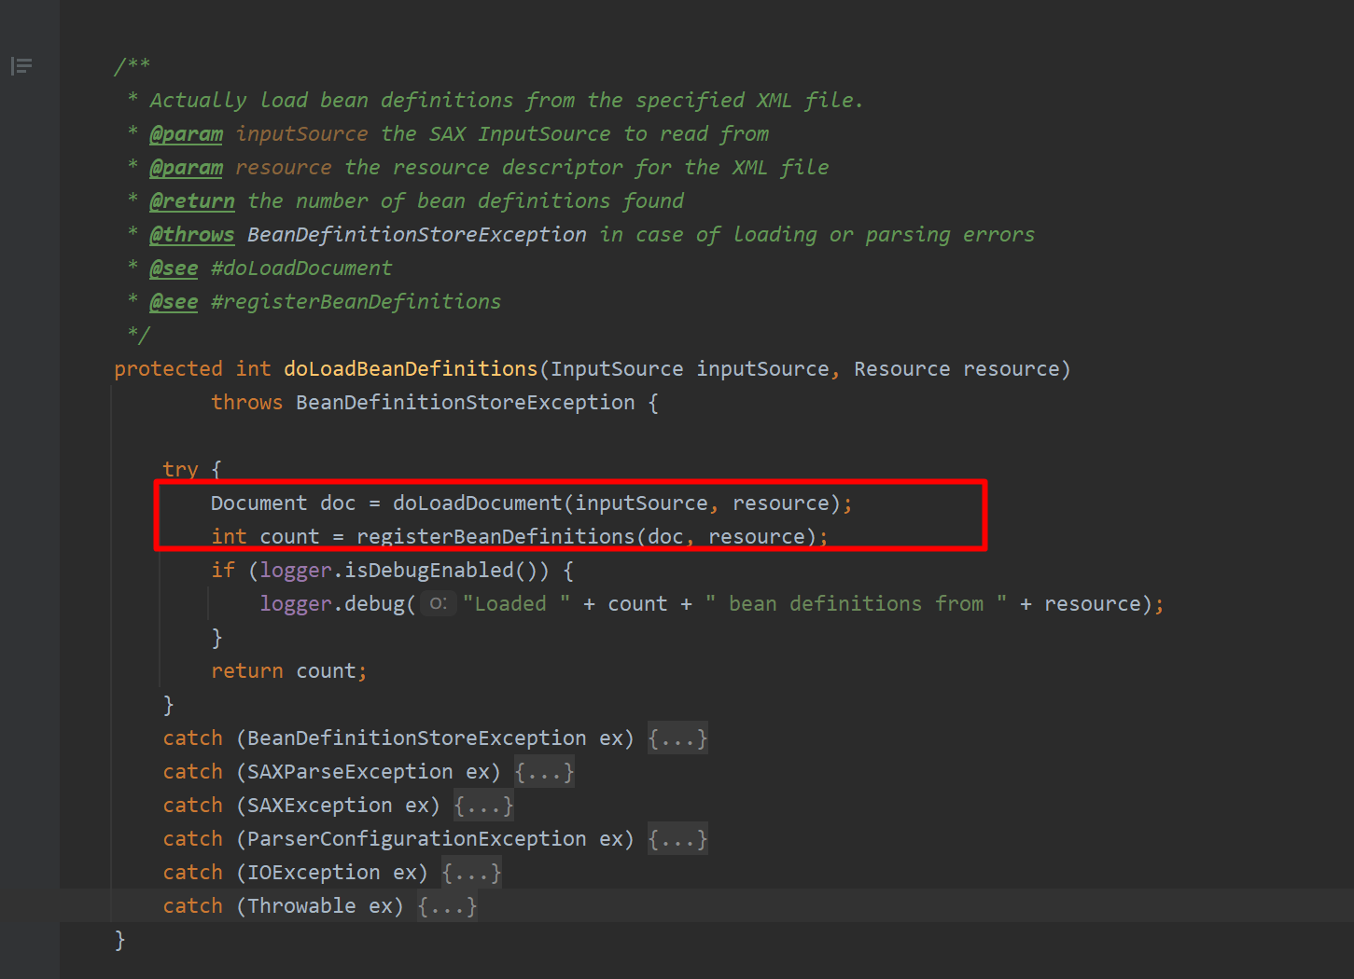Viewport: 1354px width, 979px height.
Task: Click the doLoadDocument method call
Action: point(478,503)
